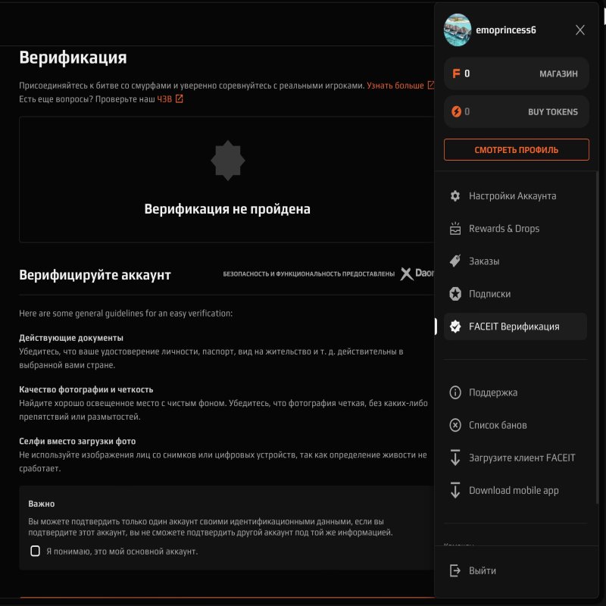The height and width of the screenshot is (606, 606).
Task: Click the FACEIT Верификация shield icon
Action: [x=454, y=326]
